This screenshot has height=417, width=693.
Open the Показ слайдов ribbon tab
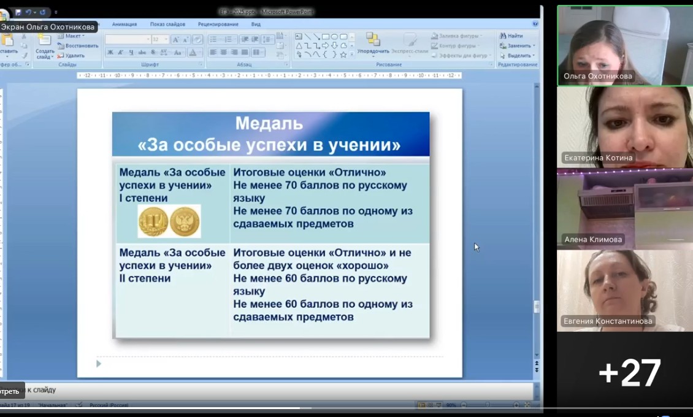coord(167,25)
